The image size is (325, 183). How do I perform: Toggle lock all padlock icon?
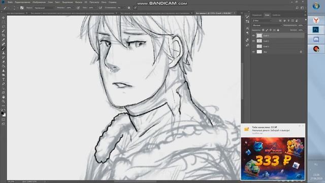click(x=278, y=30)
